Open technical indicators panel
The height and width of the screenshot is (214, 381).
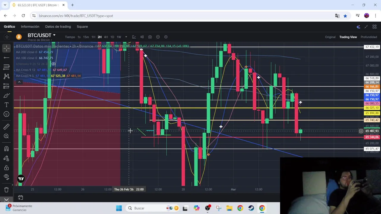pos(134,37)
